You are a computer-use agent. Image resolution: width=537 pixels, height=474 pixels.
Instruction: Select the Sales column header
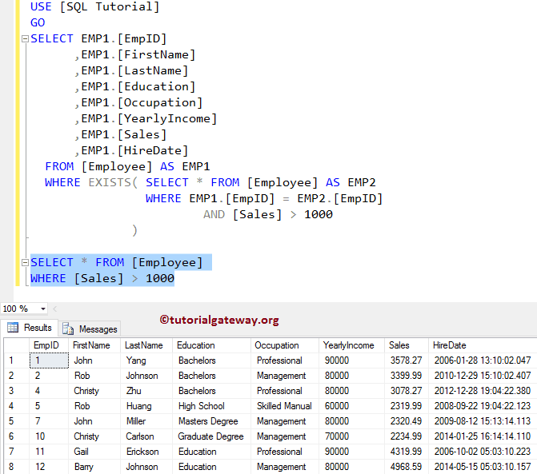[407, 345]
